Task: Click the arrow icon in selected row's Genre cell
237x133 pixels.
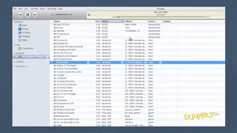Action: click(x=160, y=62)
